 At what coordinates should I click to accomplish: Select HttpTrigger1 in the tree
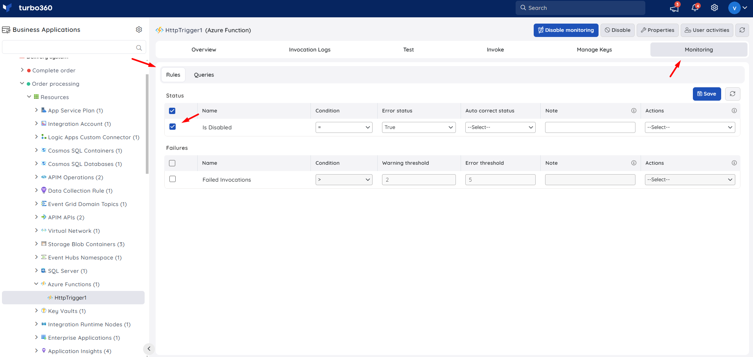point(73,298)
